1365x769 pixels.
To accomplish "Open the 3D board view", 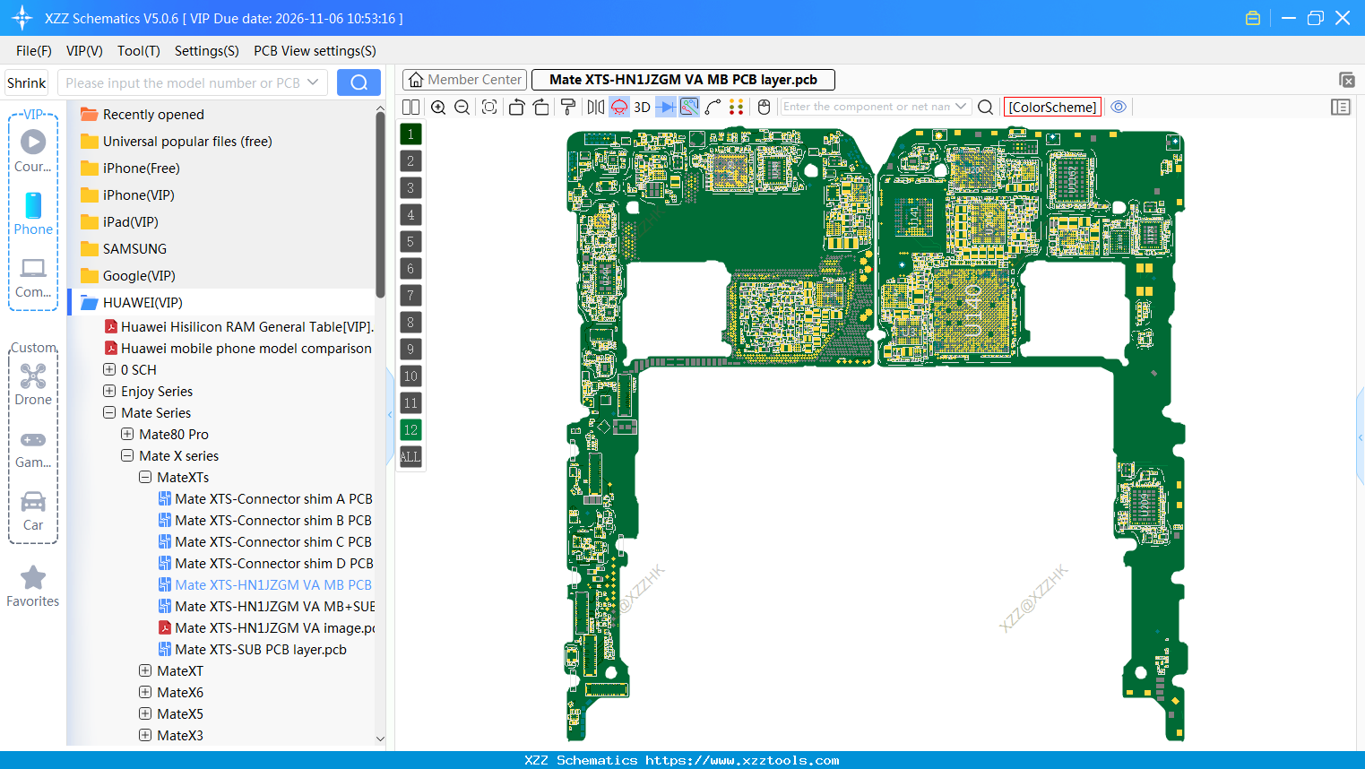I will click(x=643, y=107).
